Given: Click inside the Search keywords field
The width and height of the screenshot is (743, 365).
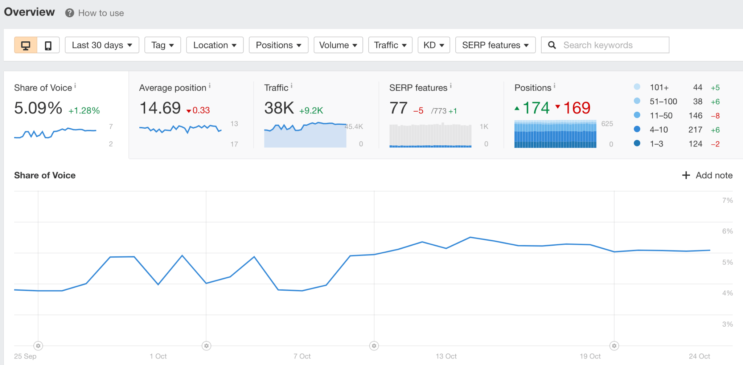Looking at the screenshot, I should pyautogui.click(x=609, y=45).
